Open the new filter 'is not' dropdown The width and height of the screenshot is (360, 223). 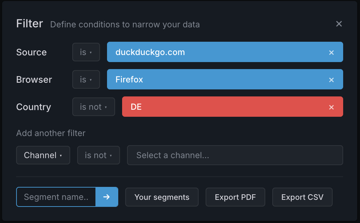point(98,155)
